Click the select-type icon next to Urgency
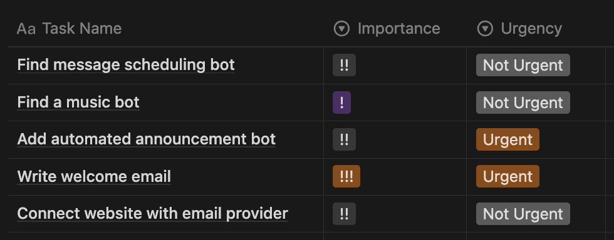614x240 pixels. pyautogui.click(x=485, y=29)
